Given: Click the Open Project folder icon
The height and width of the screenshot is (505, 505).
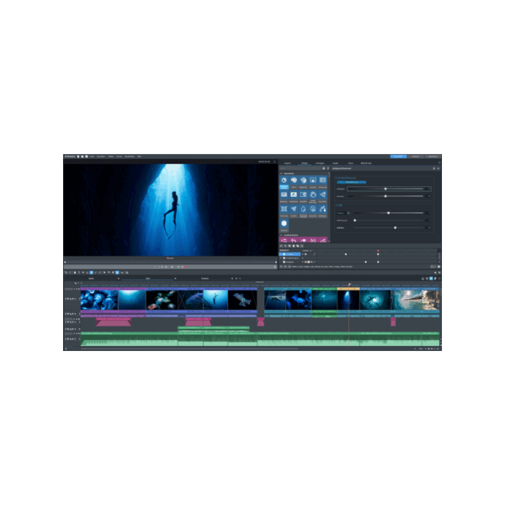Looking at the screenshot, I should tap(82, 157).
